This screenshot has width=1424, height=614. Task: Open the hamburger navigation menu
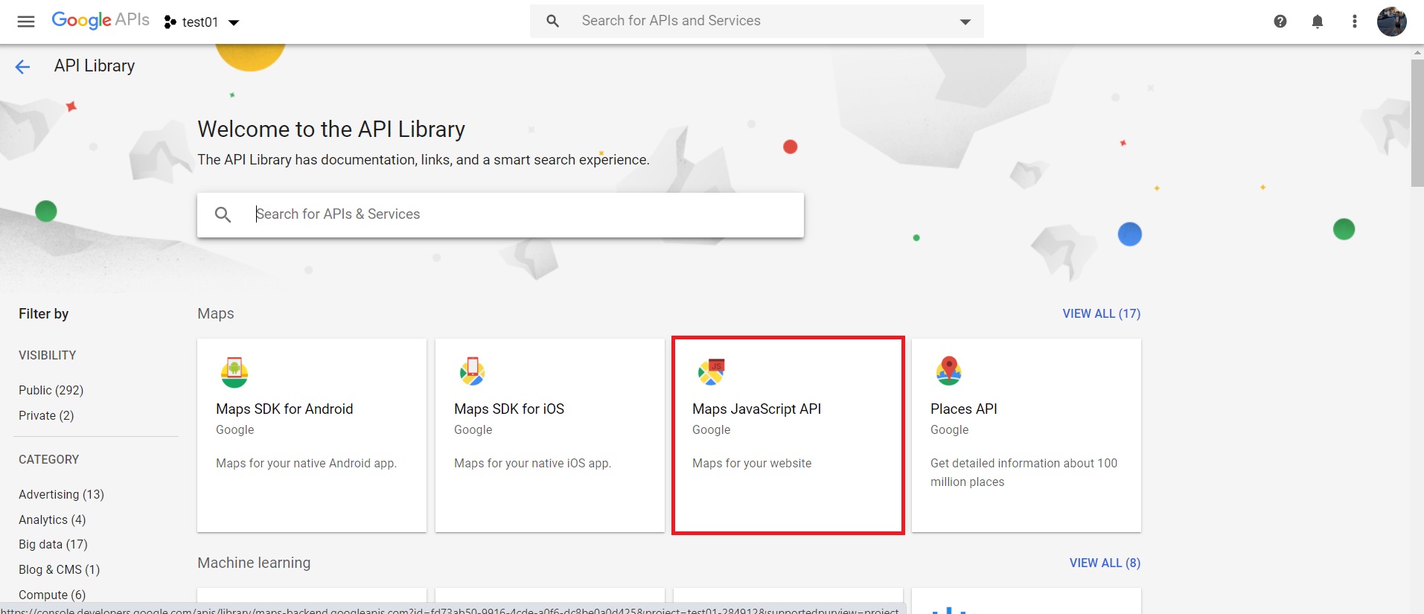point(26,22)
